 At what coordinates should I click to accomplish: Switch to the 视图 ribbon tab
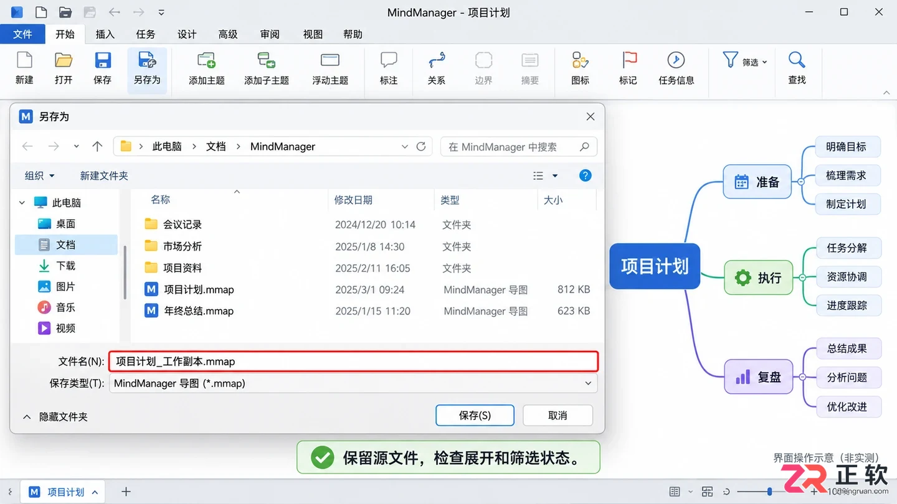pyautogui.click(x=313, y=34)
